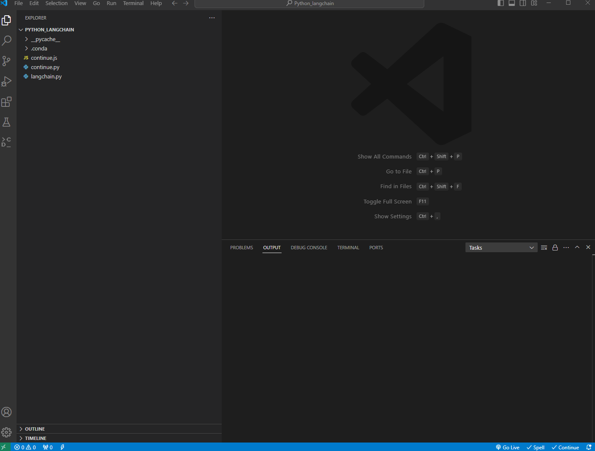Open VS Code application icon menu

[4, 3]
